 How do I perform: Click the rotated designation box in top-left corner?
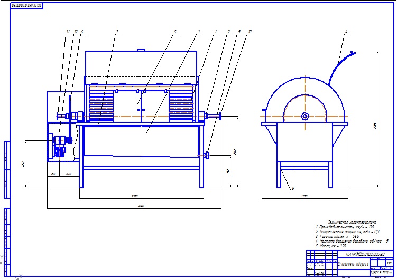[26, 5]
